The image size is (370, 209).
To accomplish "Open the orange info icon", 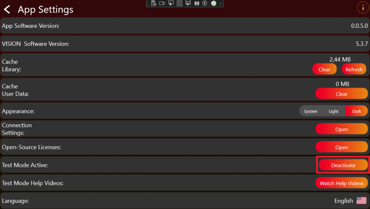I will (x=363, y=8).
